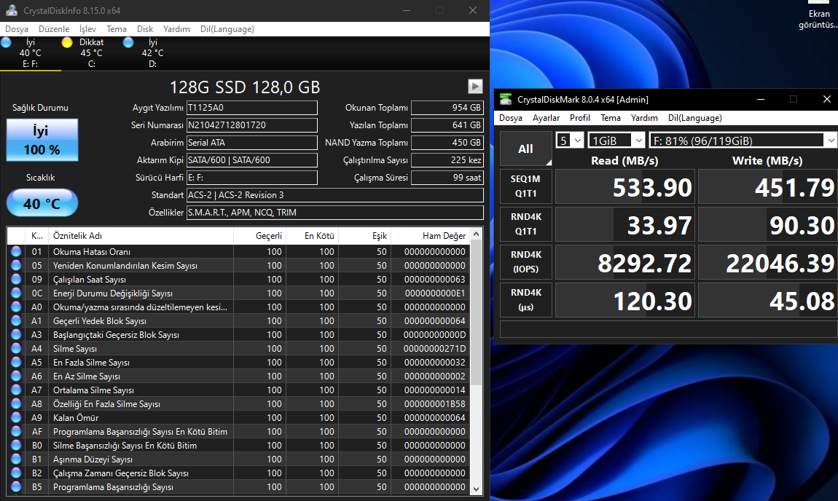
Task: Select the blue İyi status orb for drive D:
Action: click(x=128, y=42)
